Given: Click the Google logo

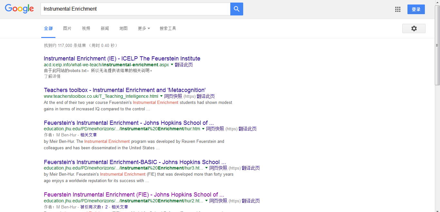Looking at the screenshot, I should [x=19, y=9].
